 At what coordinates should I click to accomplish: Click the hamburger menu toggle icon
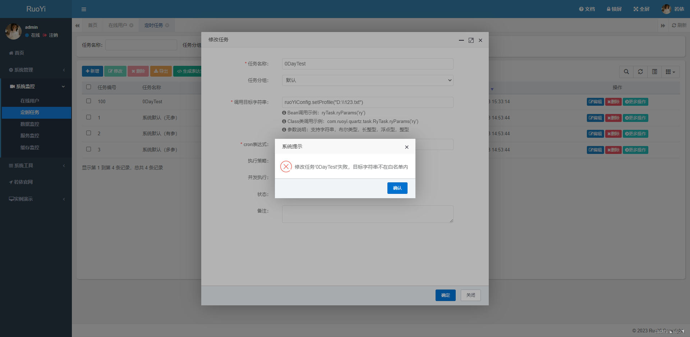click(84, 9)
